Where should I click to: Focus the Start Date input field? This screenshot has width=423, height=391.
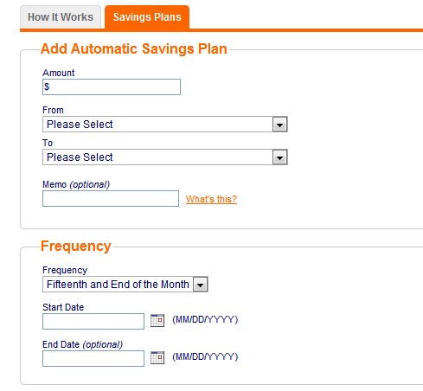[93, 321]
